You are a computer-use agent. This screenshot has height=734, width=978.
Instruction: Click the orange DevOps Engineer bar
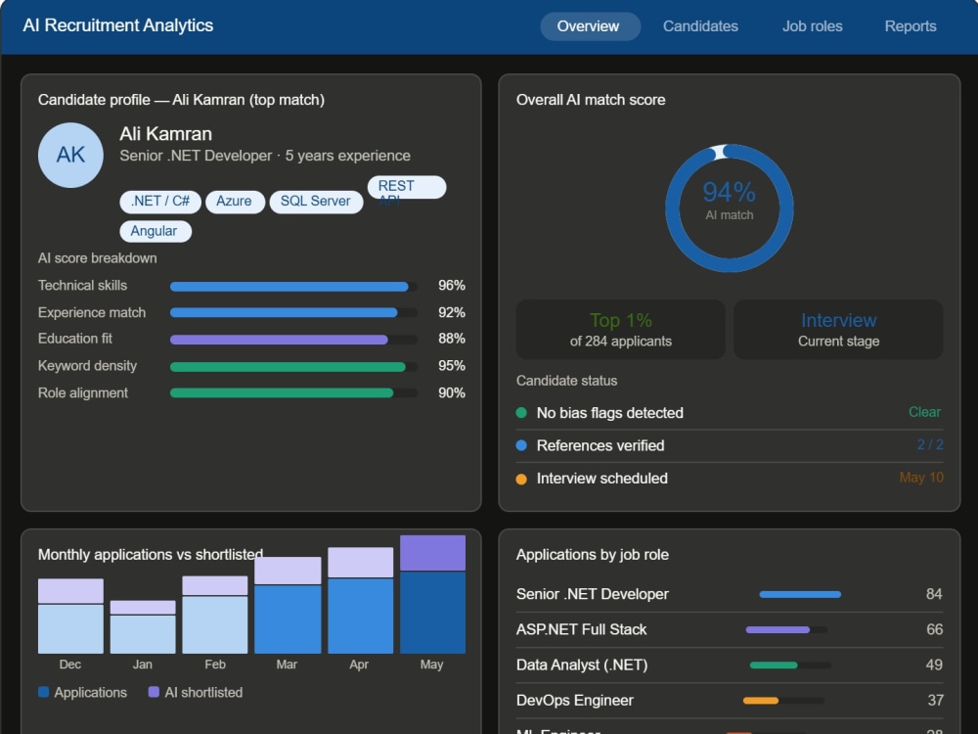(x=761, y=701)
